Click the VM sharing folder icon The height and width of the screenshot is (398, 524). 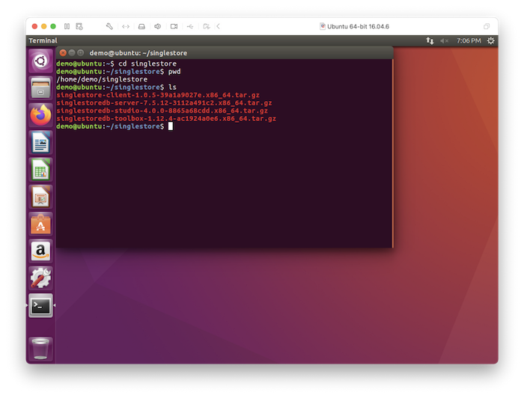point(207,26)
